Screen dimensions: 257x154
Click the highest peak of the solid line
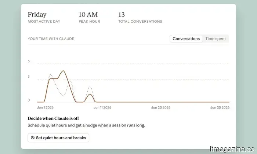pyautogui.click(x=63, y=71)
